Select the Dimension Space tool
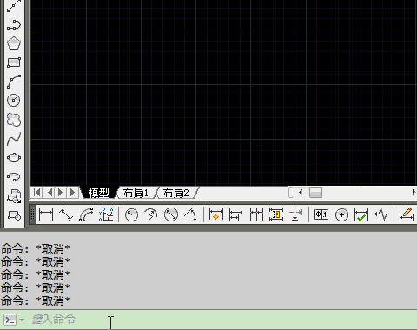The height and width of the screenshot is (330, 417). tap(276, 215)
